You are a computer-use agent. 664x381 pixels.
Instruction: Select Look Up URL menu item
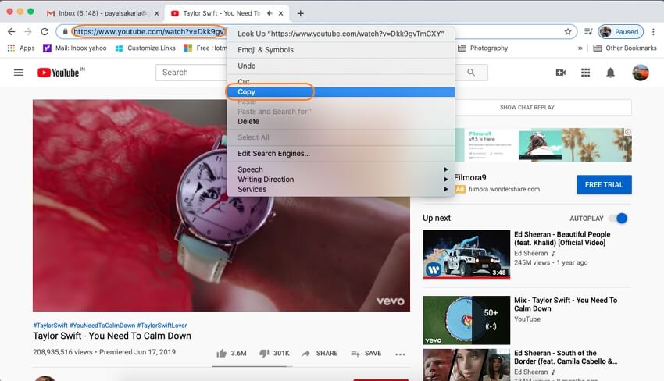[x=341, y=34]
